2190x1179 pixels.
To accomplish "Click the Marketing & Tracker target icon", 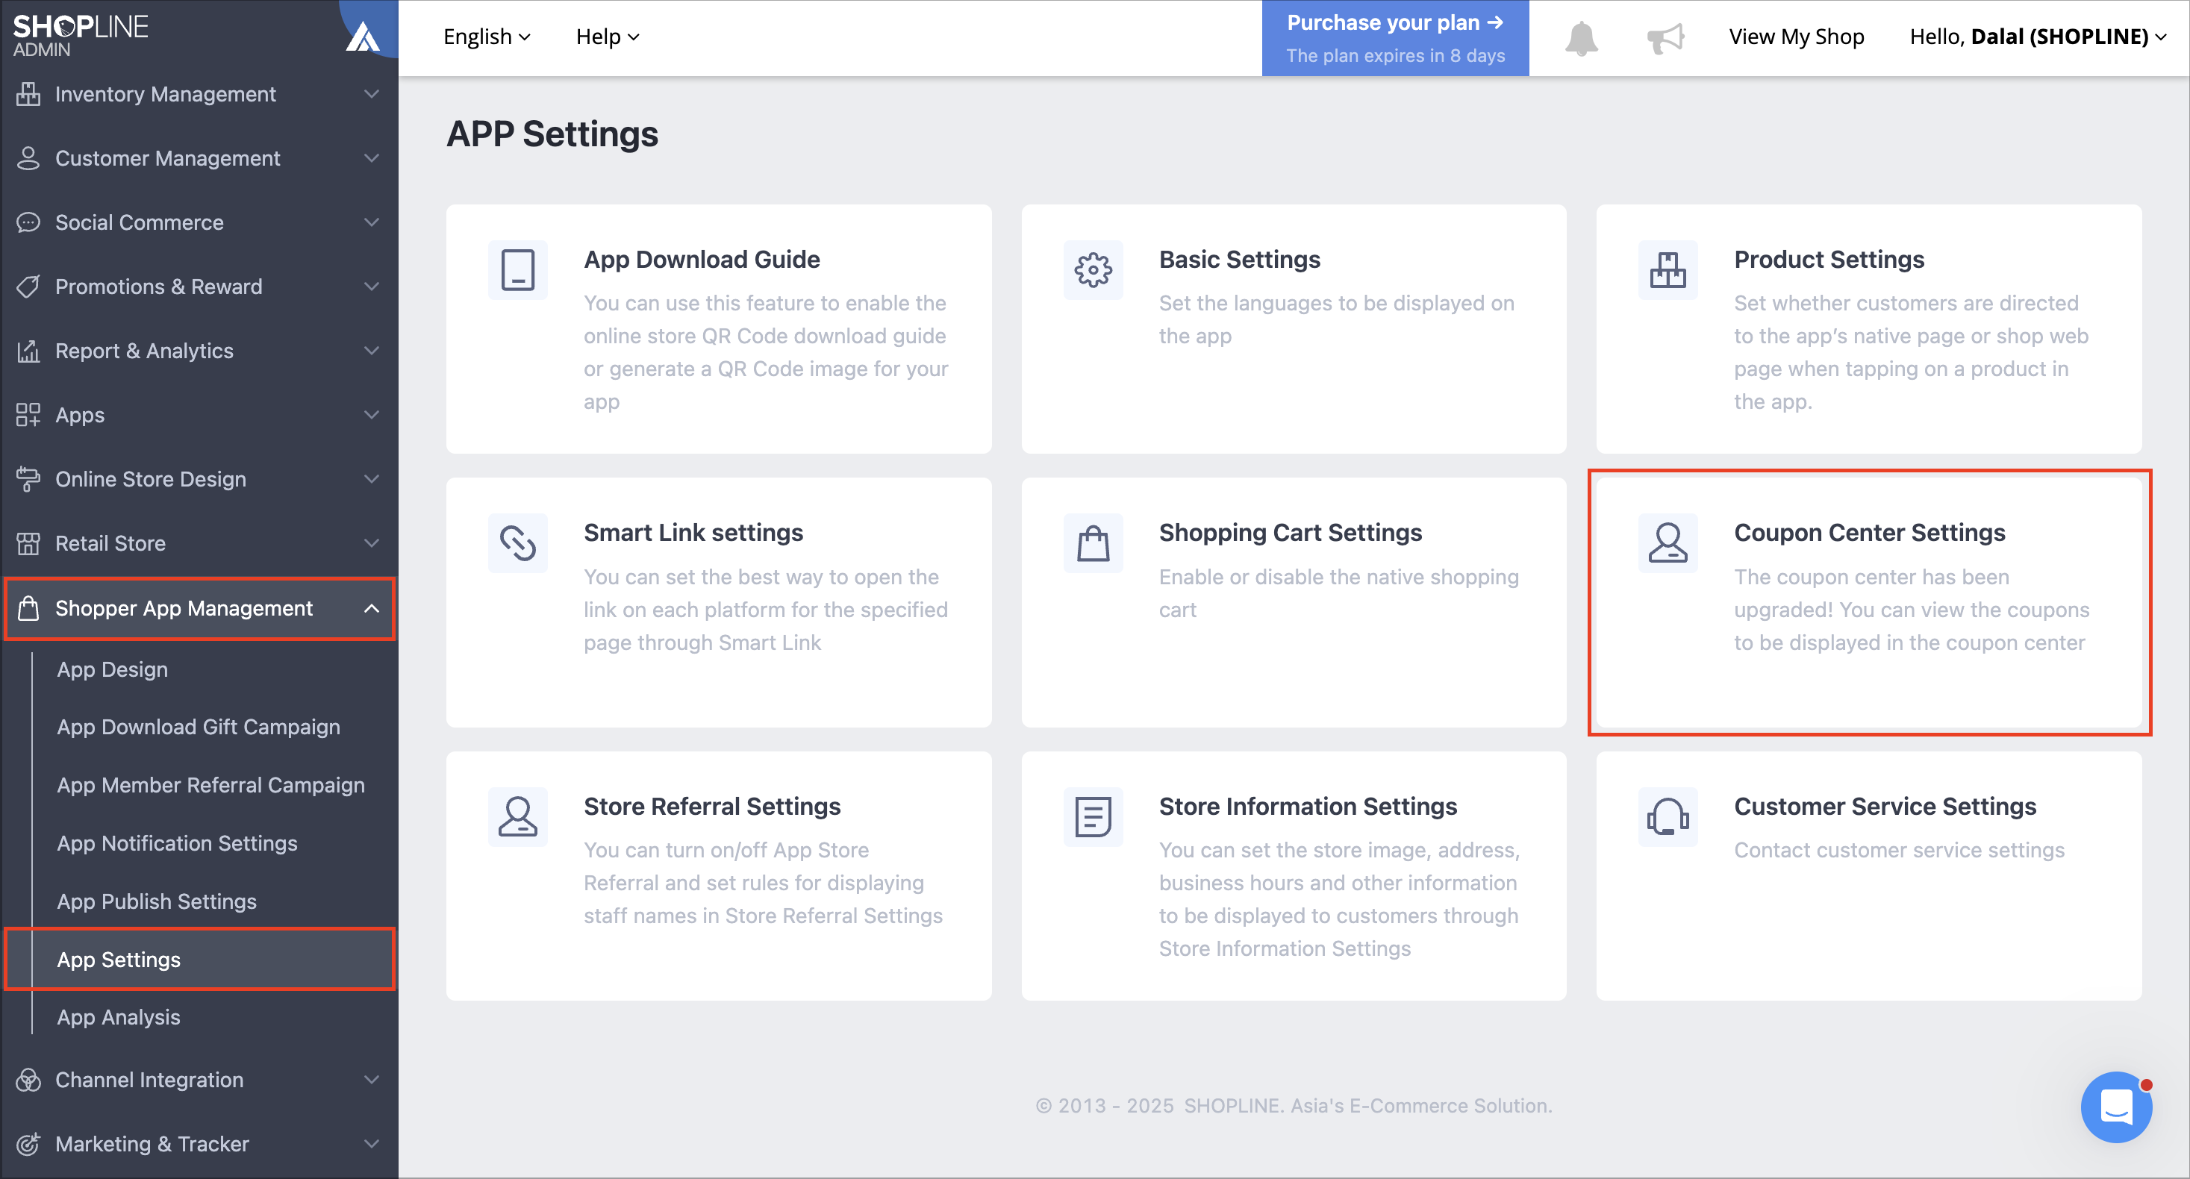I will [28, 1144].
